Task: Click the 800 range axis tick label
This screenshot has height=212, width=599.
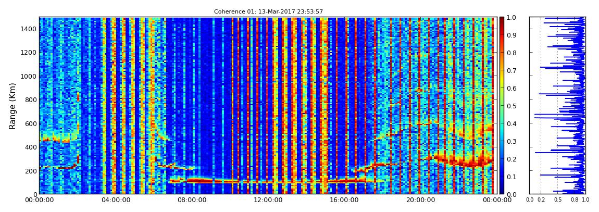Action: [x=30, y=100]
